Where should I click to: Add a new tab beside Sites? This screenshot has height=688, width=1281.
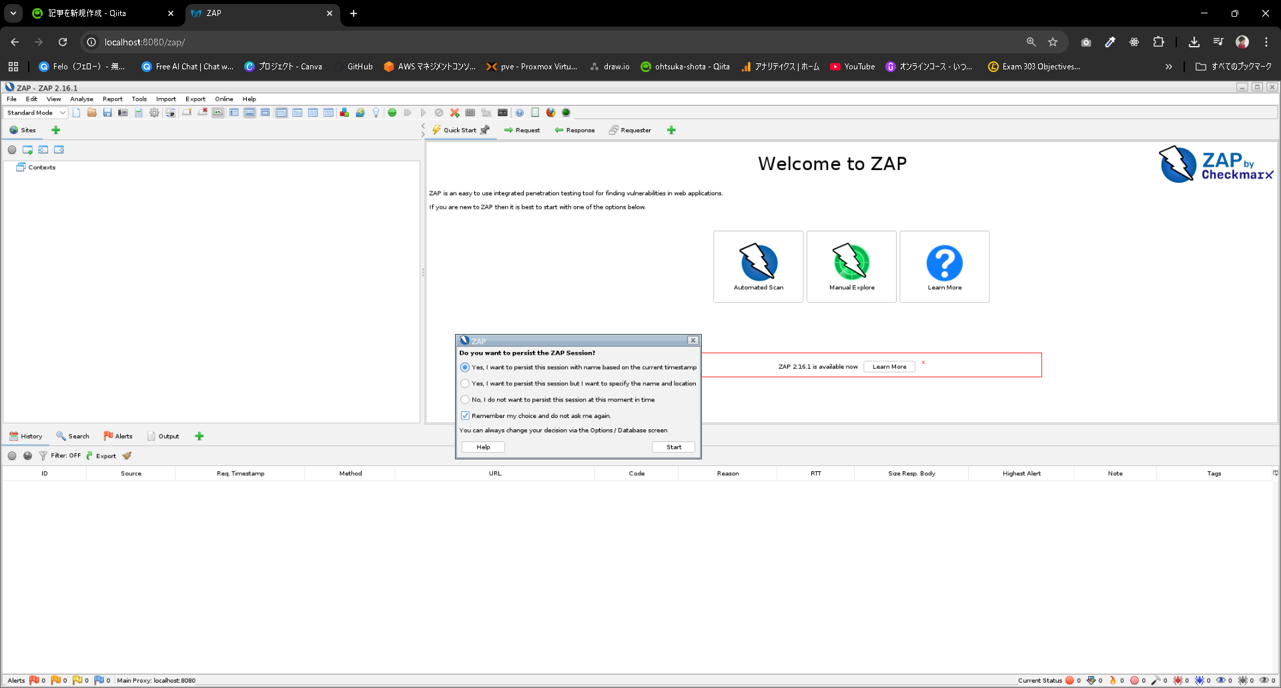(x=56, y=130)
